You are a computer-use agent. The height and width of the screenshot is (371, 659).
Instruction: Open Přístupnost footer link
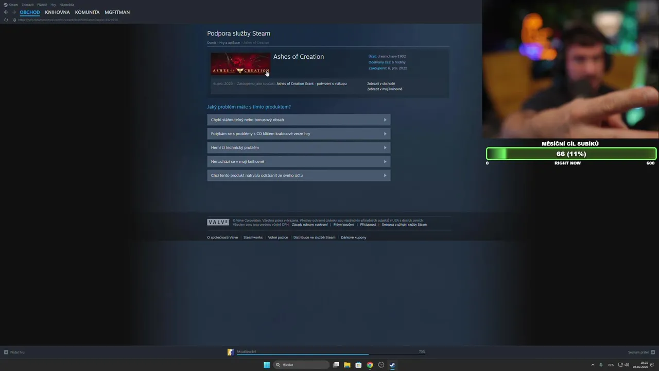click(368, 225)
